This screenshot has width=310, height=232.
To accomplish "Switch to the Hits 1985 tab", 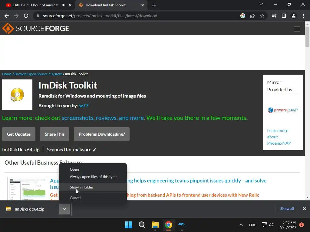I will [x=36, y=5].
